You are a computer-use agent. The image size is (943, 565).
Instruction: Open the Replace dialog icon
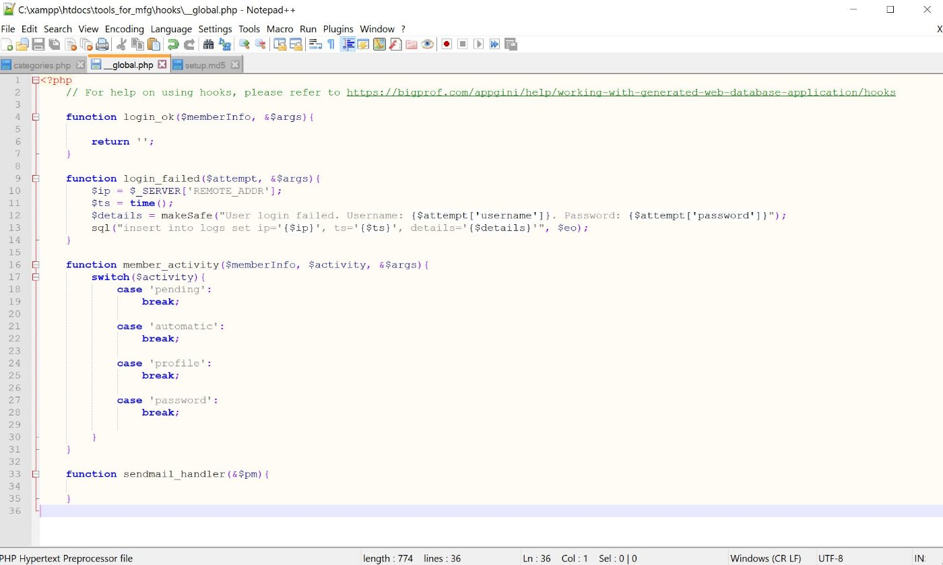(224, 44)
